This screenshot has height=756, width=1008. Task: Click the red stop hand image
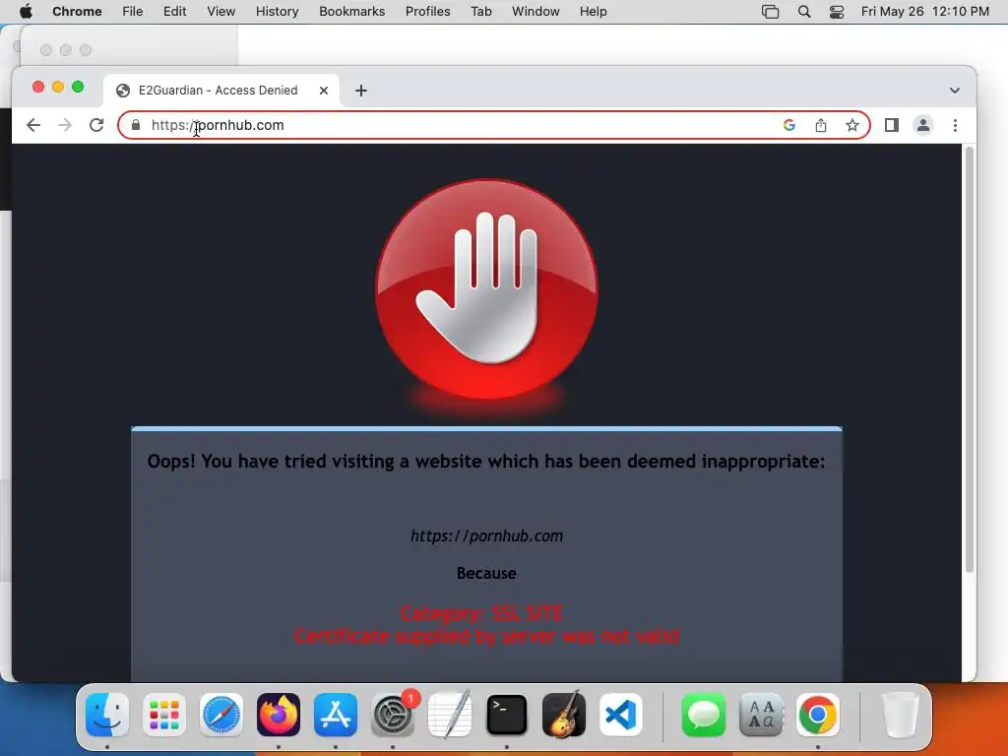(486, 289)
